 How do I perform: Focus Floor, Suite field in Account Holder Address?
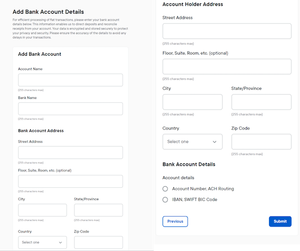point(226,67)
